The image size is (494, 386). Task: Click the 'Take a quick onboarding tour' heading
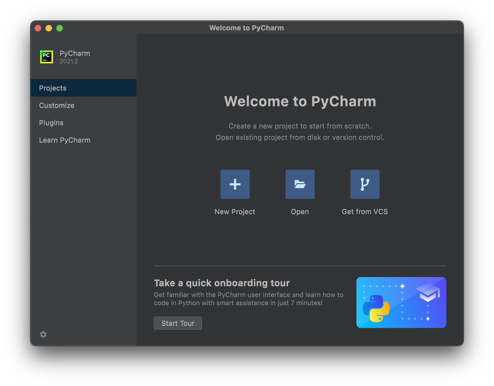coord(222,283)
